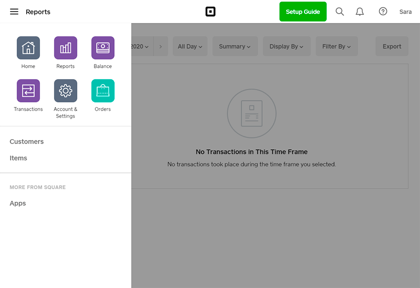Open the Summary dropdown
The height and width of the screenshot is (288, 420).
pyautogui.click(x=235, y=46)
